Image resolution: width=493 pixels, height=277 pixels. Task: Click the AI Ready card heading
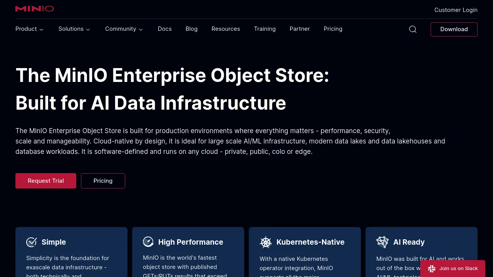point(409,242)
